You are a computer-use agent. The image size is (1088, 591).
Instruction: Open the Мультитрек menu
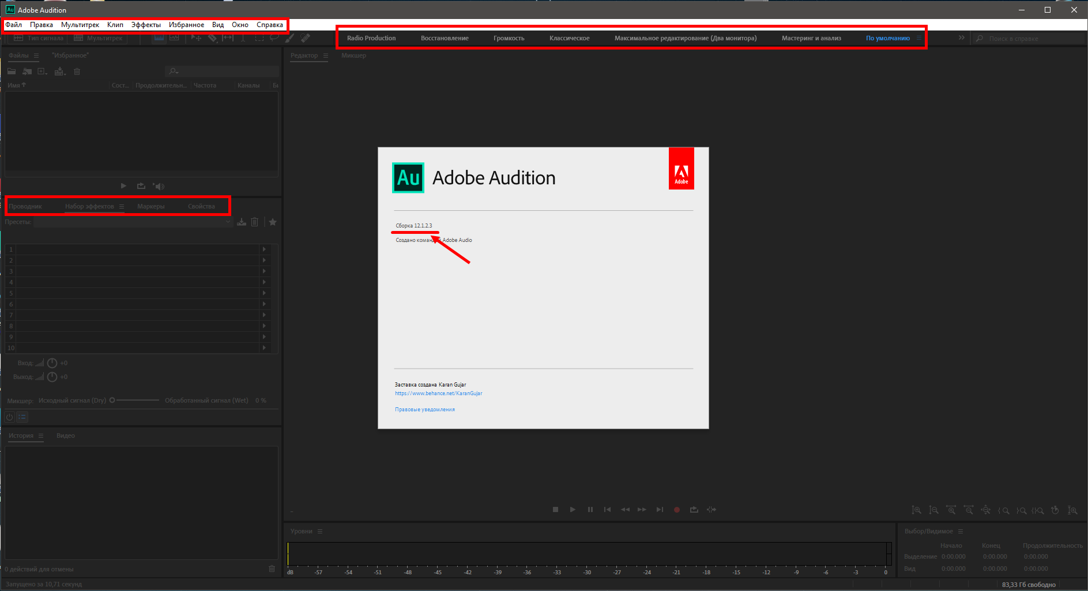(x=80, y=25)
